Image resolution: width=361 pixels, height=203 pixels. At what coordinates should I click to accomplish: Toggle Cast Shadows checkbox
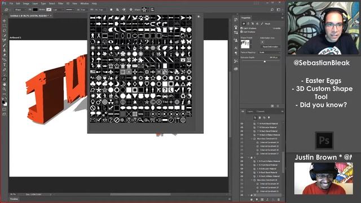pos(241,32)
